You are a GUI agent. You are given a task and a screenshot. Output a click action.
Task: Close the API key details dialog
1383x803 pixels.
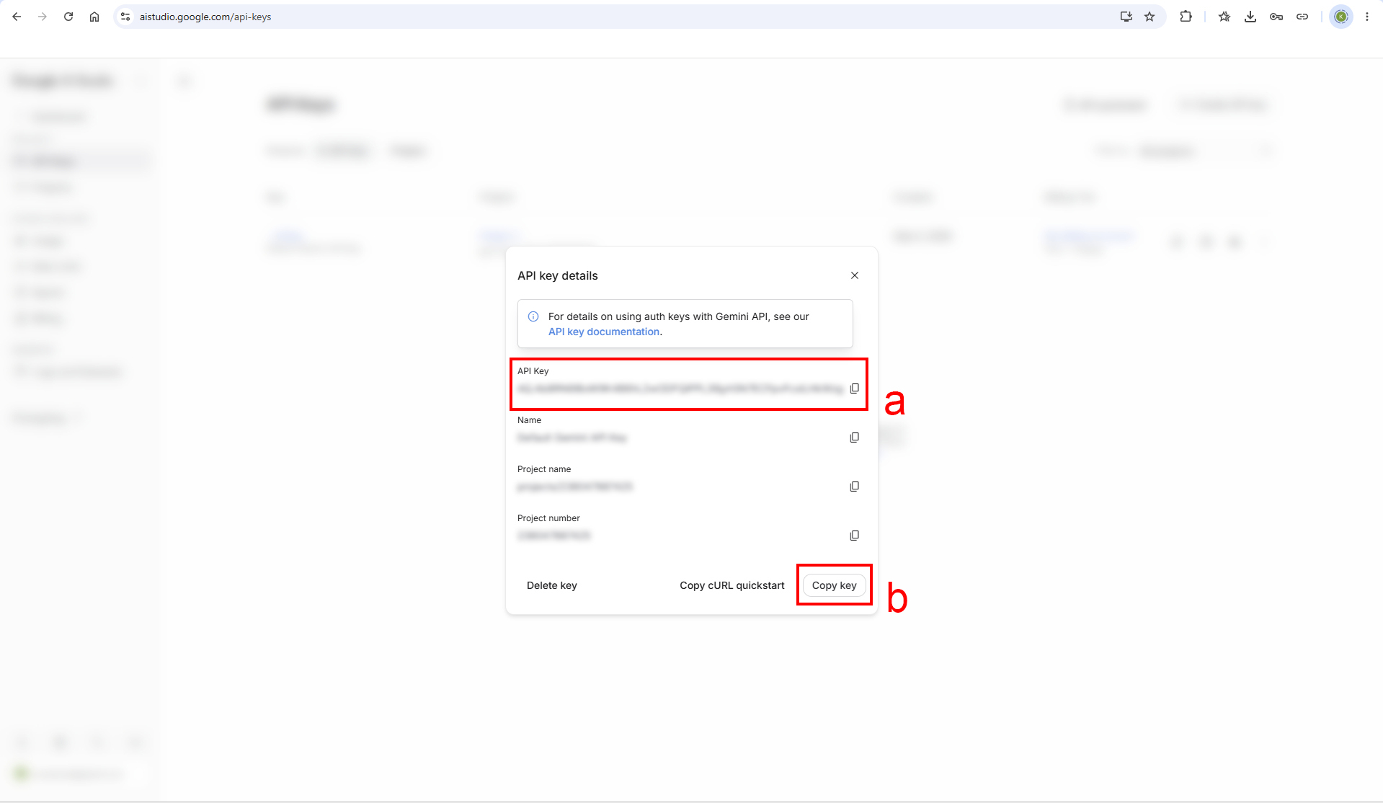click(855, 275)
